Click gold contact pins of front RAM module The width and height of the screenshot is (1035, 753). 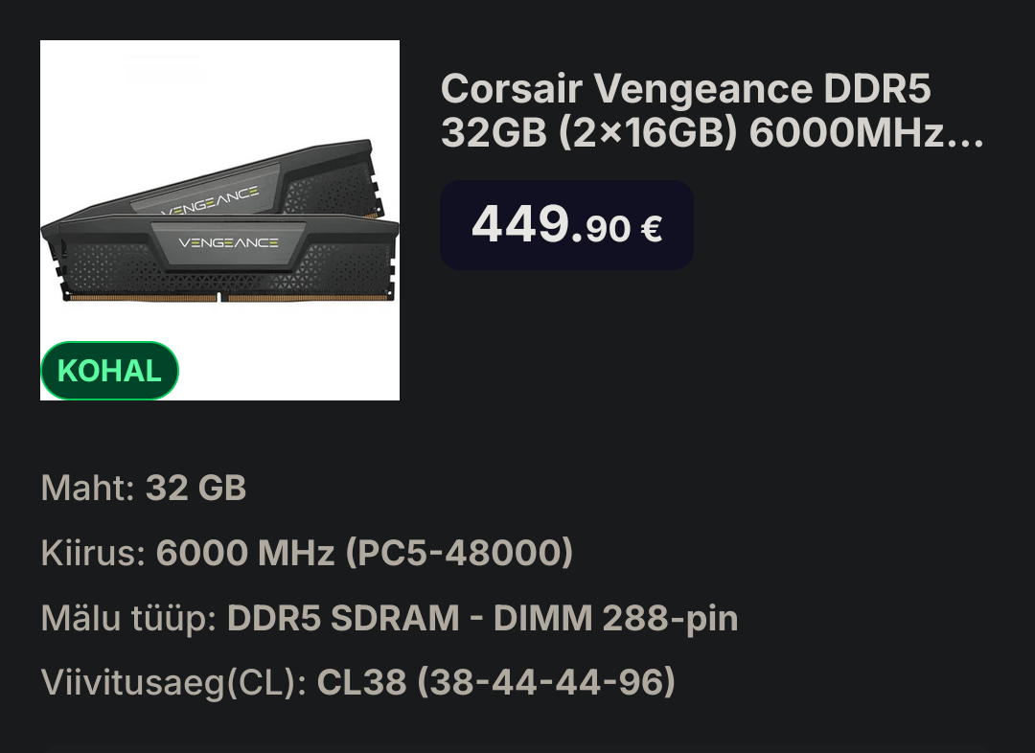[144, 298]
